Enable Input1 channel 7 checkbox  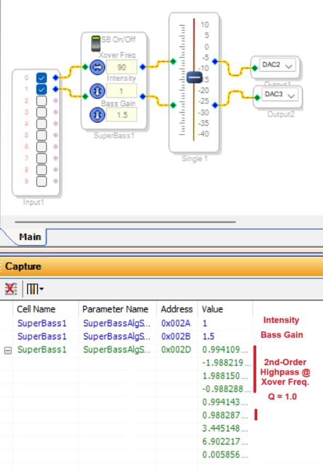41,158
